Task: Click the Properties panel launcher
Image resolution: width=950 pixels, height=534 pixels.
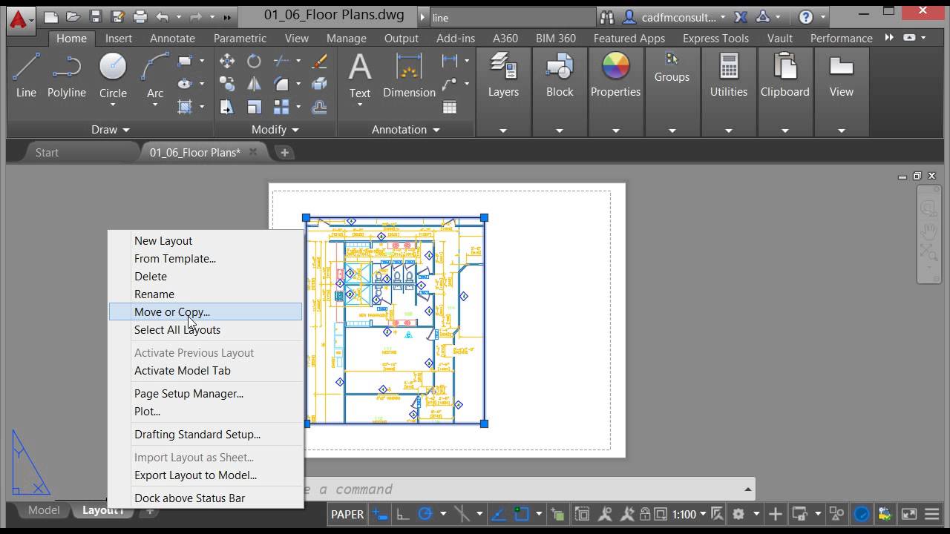Action: tap(615, 130)
